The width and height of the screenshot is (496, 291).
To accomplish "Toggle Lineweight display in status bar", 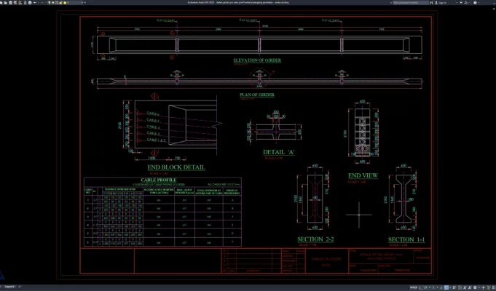I will coord(454,287).
